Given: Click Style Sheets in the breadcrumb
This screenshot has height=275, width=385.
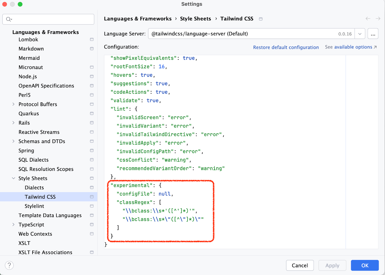Looking at the screenshot, I should click(x=196, y=19).
